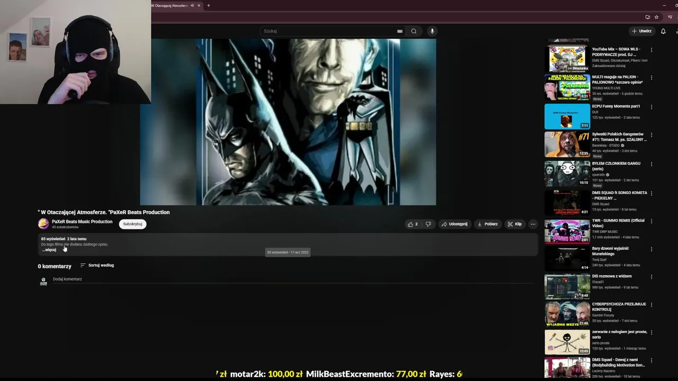Open options menu for Sylwetki Polskich Gangsterów
This screenshot has width=678, height=381.
[x=652, y=135]
